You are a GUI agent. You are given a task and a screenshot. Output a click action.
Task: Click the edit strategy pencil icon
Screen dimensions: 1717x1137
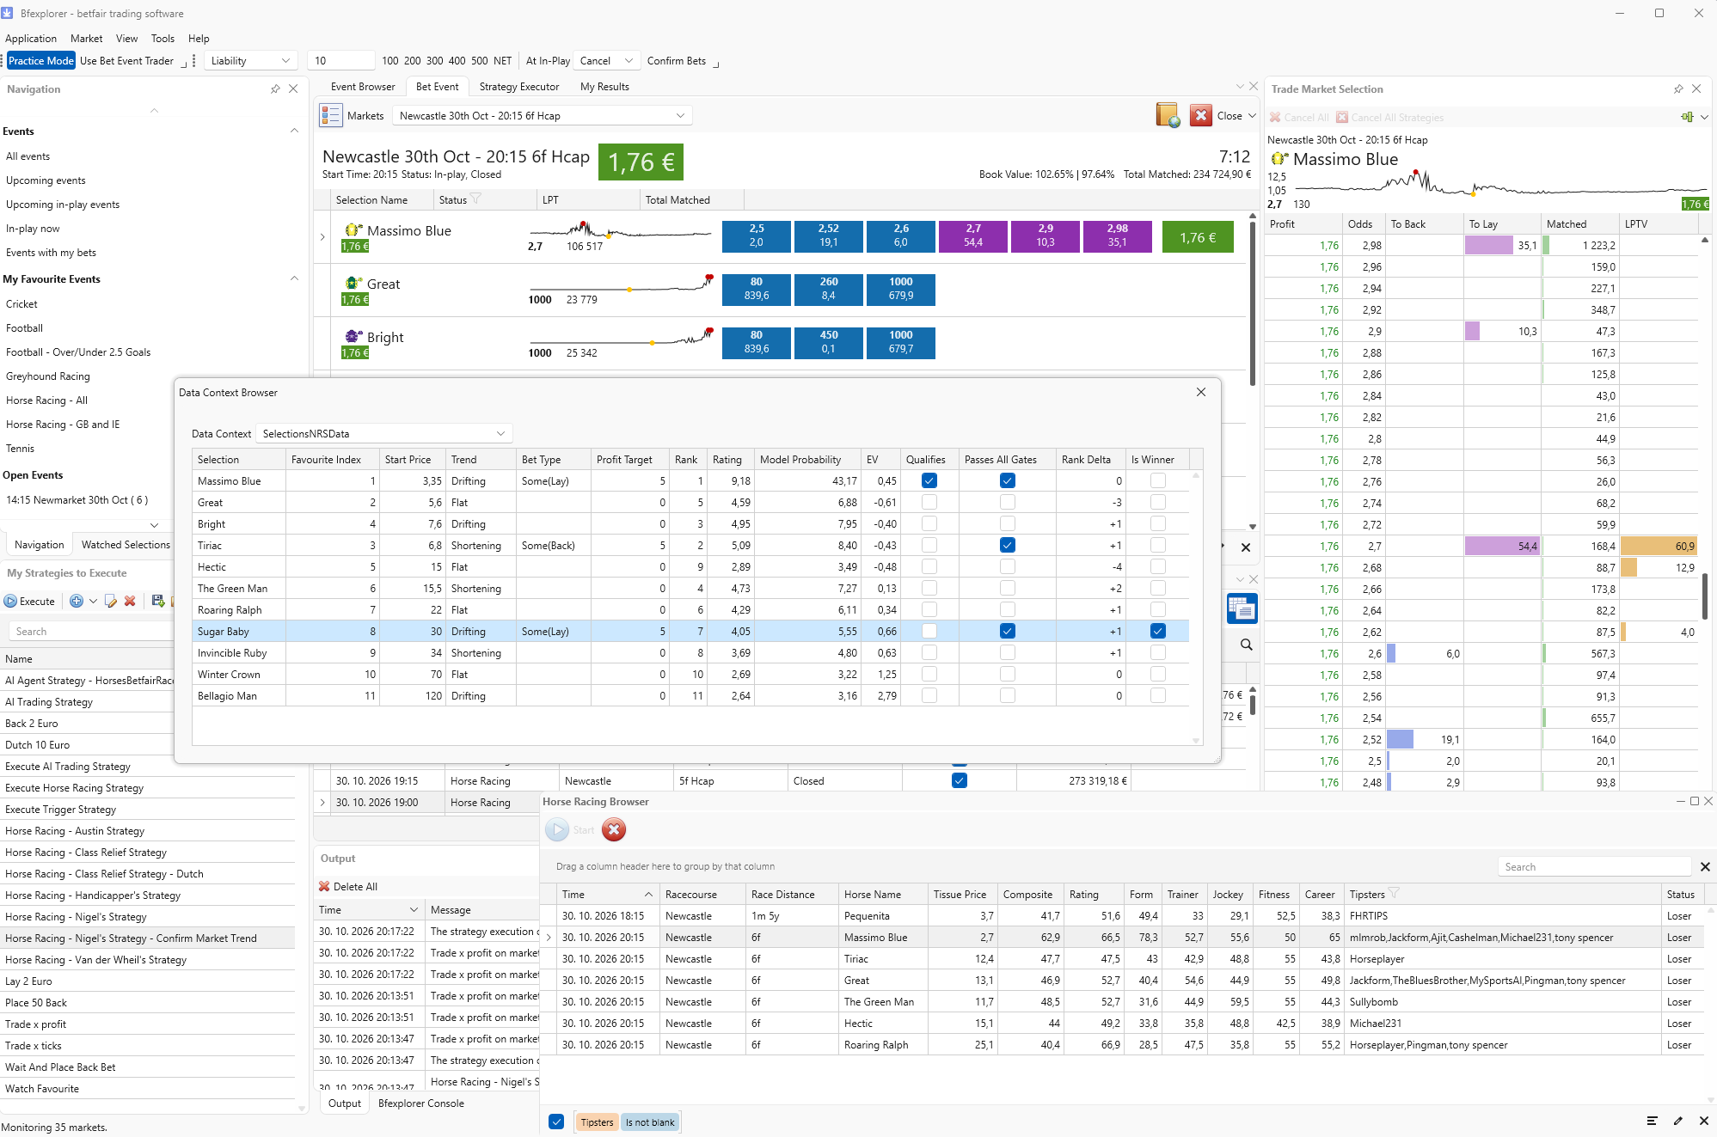coord(111,602)
